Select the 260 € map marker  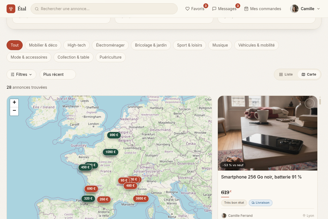pos(104,199)
